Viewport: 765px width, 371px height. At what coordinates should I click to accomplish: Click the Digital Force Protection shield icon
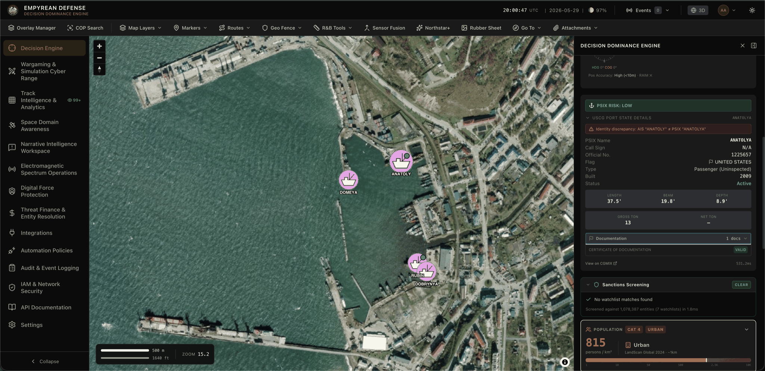[x=12, y=191]
